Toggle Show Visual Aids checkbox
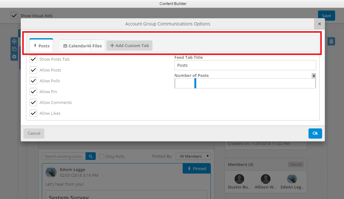Viewport: 344px width, 199px height. point(14,16)
